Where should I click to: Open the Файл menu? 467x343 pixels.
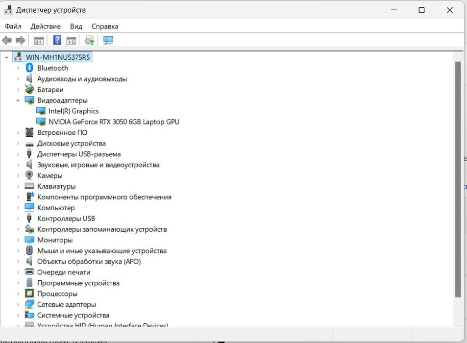(13, 26)
